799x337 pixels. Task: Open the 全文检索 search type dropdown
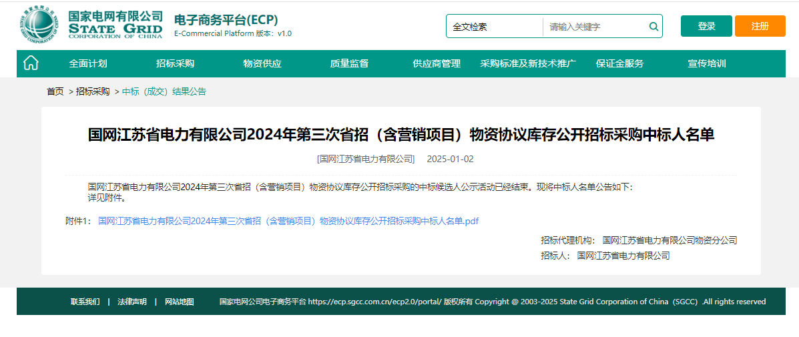(495, 27)
